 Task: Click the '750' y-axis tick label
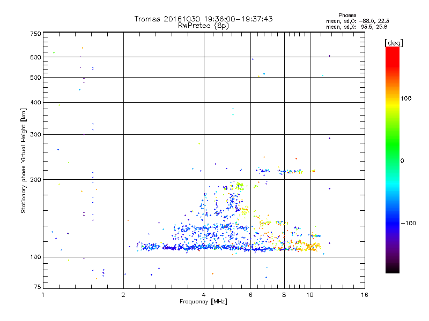click(x=35, y=34)
